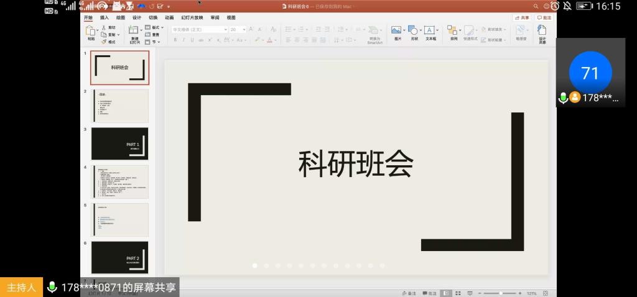Image resolution: width=637 pixels, height=297 pixels.
Task: Expand the Layout (版式) dropdown
Action: click(156, 27)
